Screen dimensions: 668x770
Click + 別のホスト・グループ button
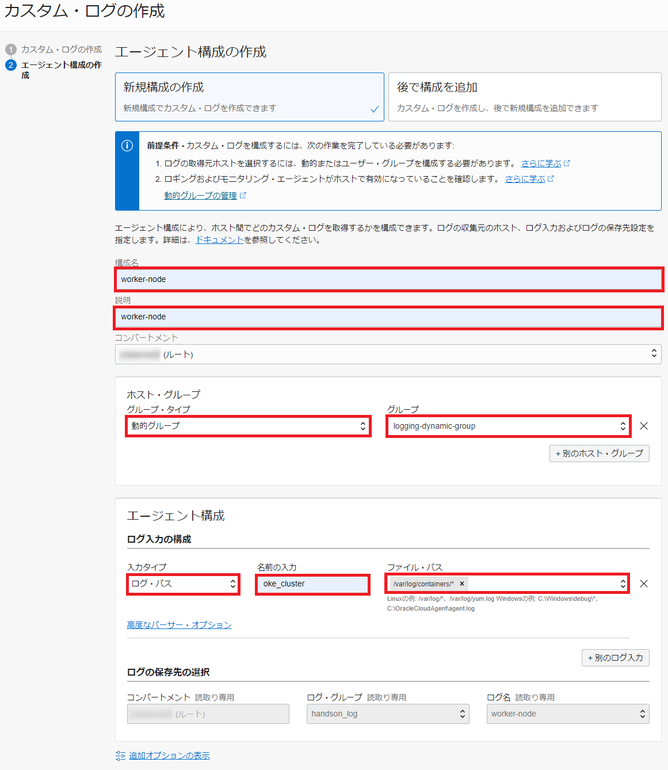click(x=599, y=453)
